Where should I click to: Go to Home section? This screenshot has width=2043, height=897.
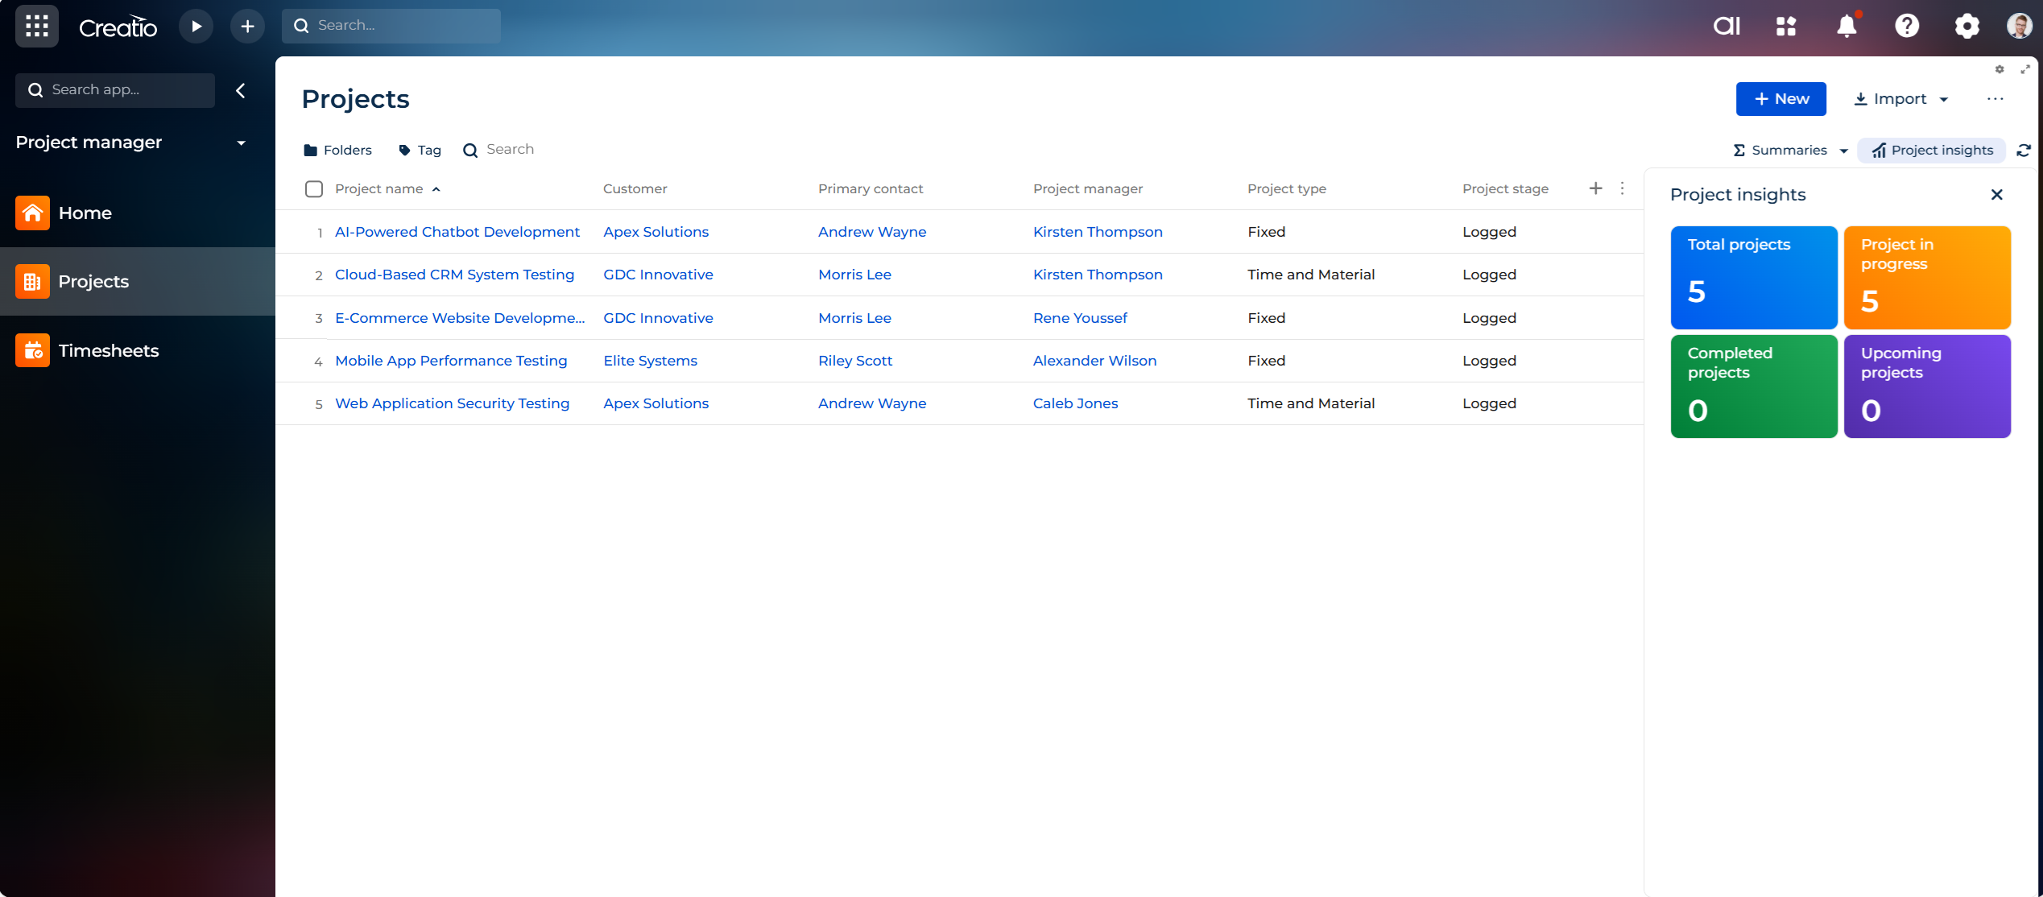[85, 213]
